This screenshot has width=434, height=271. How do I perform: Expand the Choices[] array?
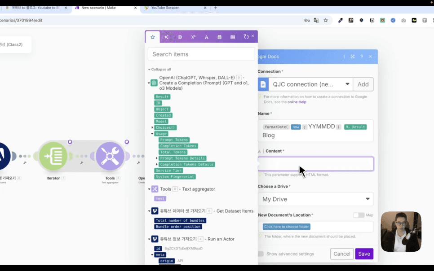click(x=152, y=127)
